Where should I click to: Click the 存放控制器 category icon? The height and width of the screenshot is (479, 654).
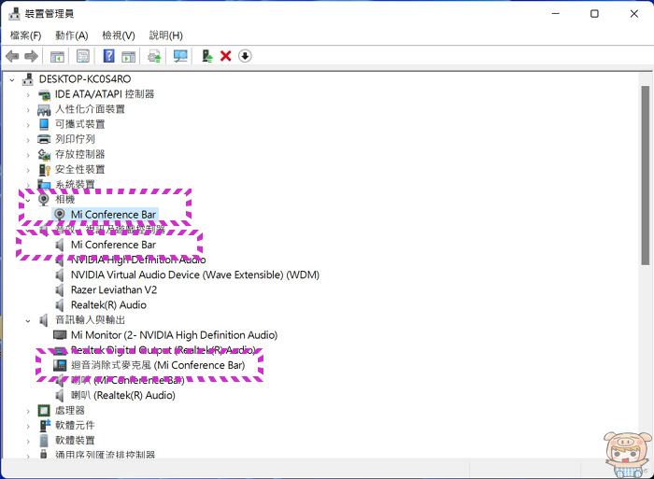point(44,155)
